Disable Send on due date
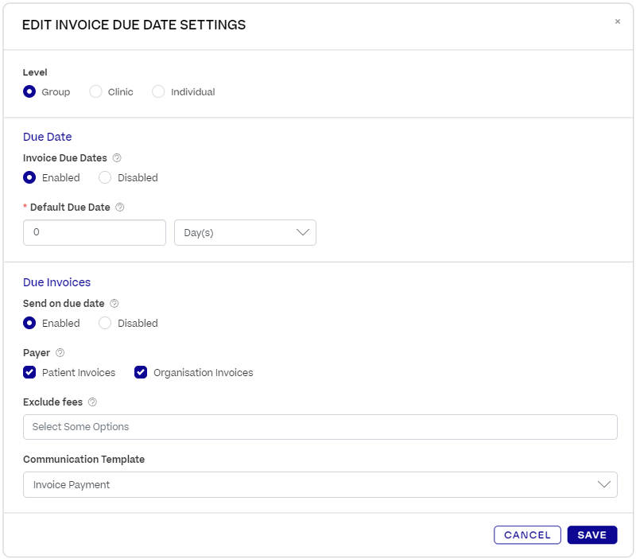 [x=105, y=323]
